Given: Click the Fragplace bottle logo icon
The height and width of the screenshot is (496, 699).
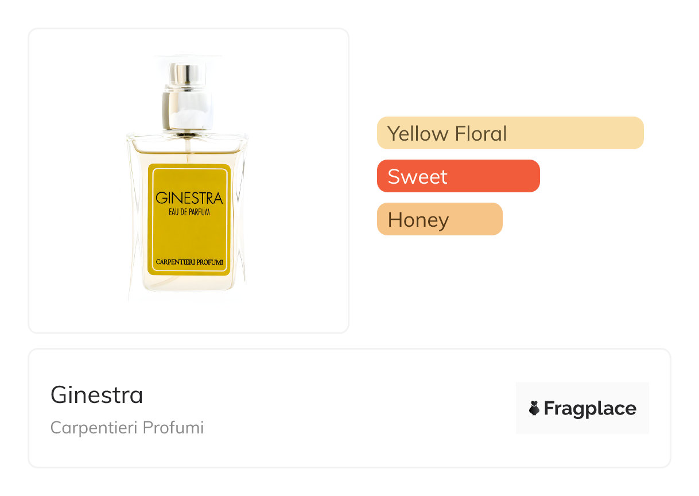Looking at the screenshot, I should (534, 409).
